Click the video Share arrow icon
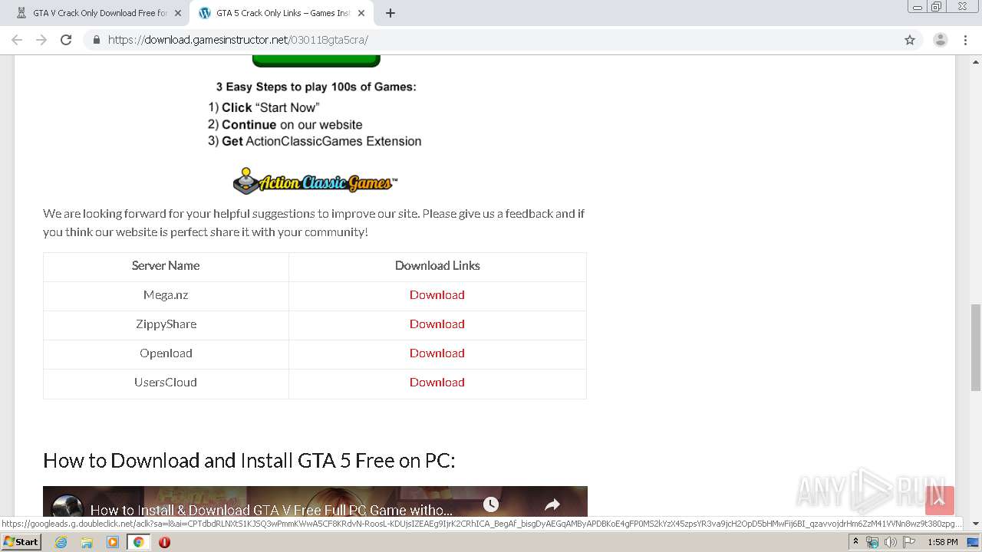The image size is (982, 552). 552,504
